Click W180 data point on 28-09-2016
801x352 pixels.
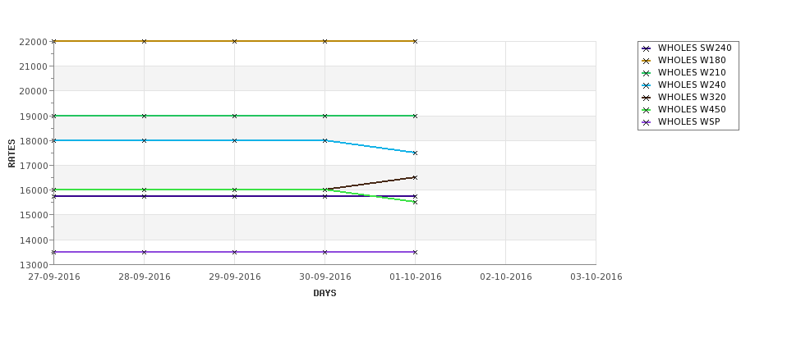click(144, 41)
